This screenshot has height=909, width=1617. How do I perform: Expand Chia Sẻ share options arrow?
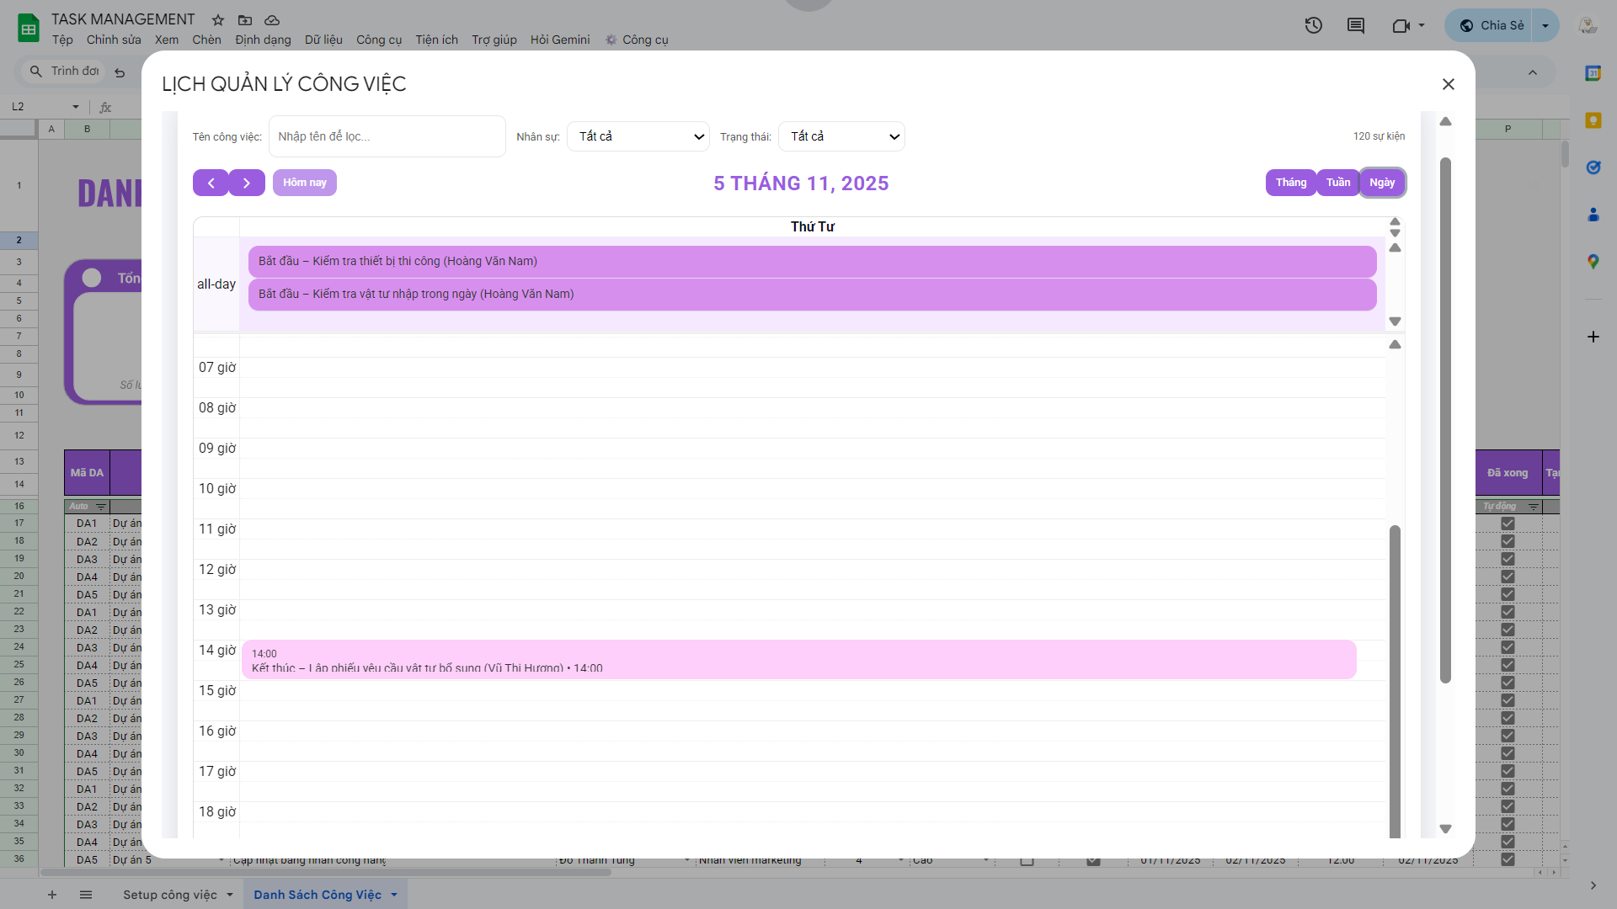tap(1545, 25)
